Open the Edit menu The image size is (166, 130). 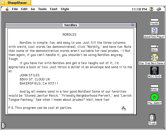coord(24,9)
